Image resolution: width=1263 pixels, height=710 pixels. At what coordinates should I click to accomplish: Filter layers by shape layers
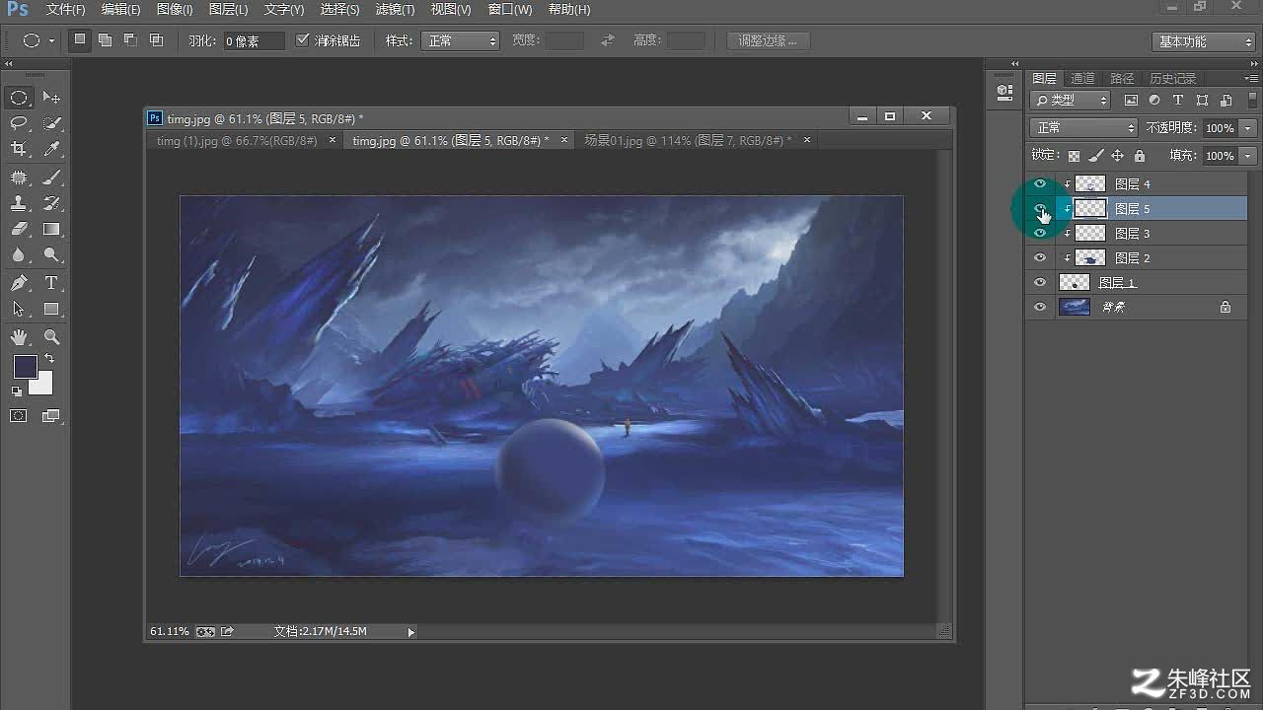point(1202,101)
